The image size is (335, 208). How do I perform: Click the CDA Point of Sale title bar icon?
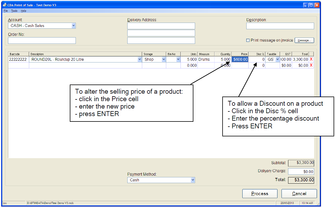(5, 5)
